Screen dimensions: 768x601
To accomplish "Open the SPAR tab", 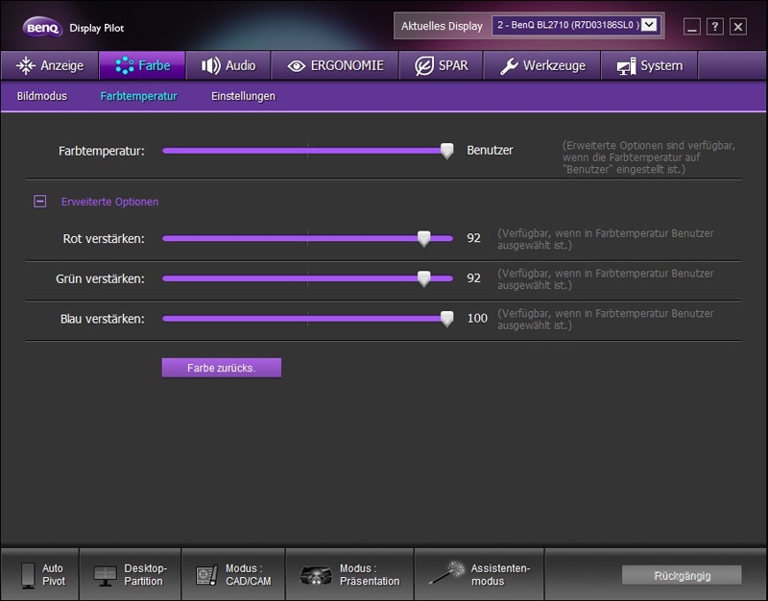I will click(442, 65).
